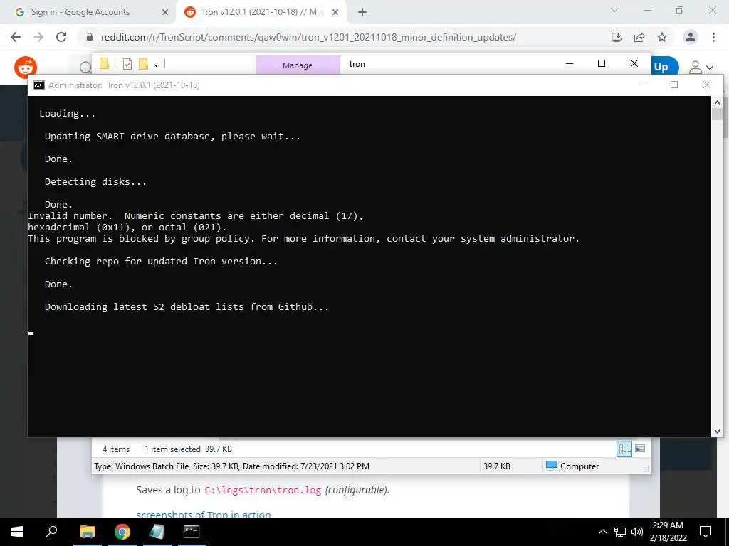Screen dimensions: 729x546
Task: Maximize the tron Explorer window
Action: (601, 63)
